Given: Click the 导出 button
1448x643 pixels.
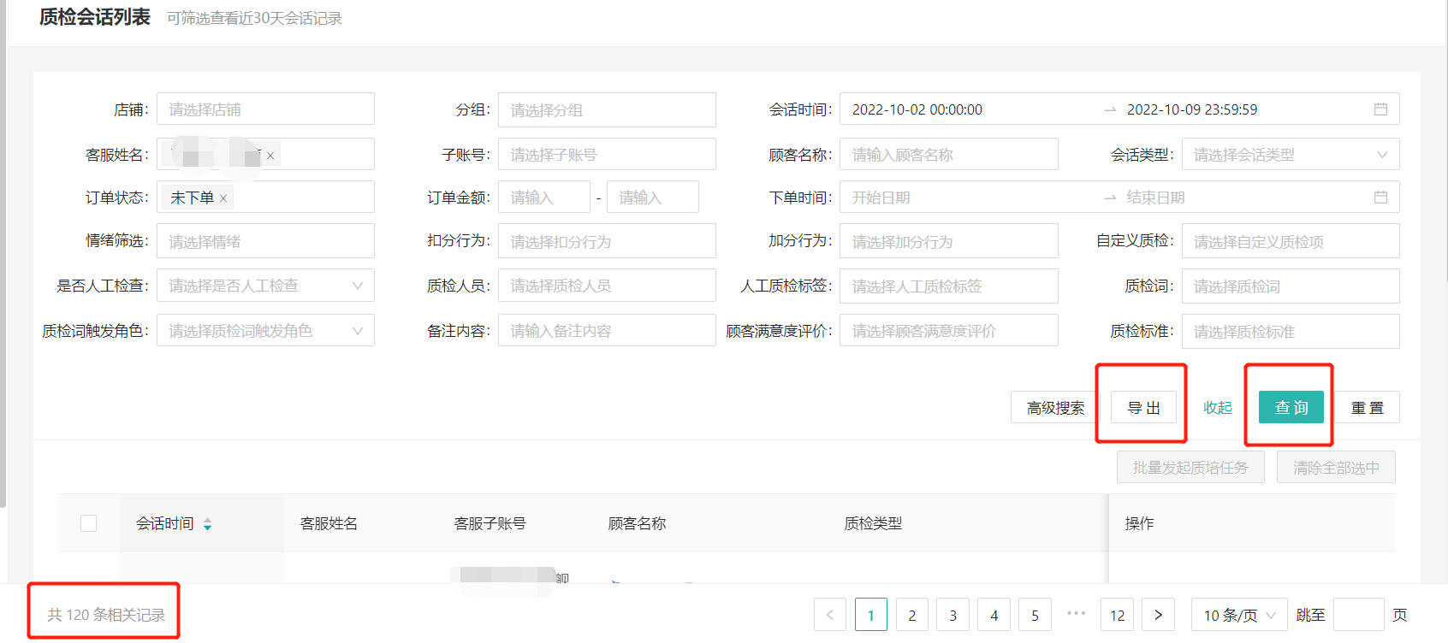Looking at the screenshot, I should click(x=1143, y=407).
